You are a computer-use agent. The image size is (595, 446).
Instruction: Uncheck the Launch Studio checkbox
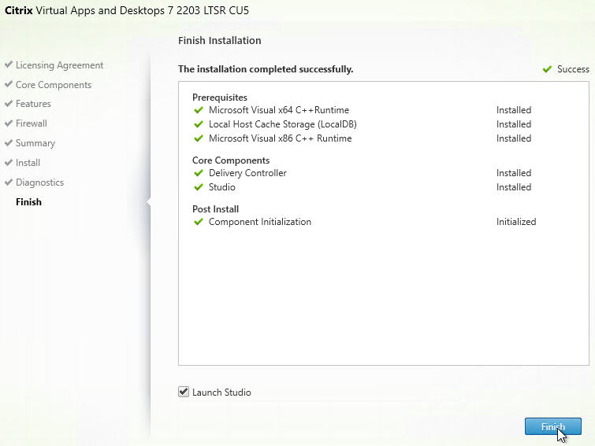coord(184,392)
